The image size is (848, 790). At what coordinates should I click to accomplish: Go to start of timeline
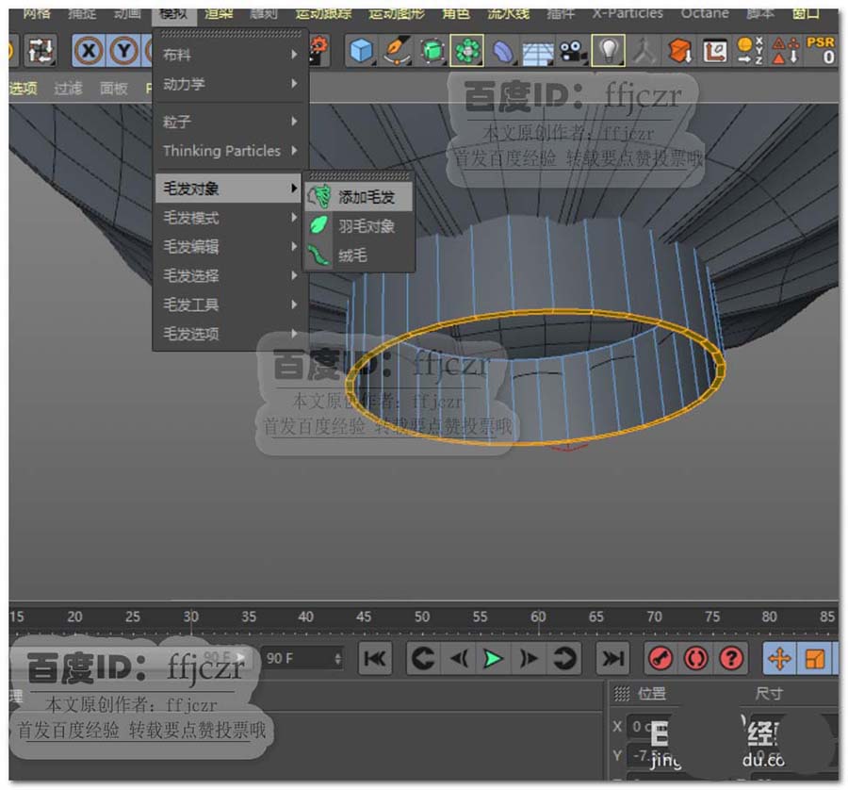point(375,659)
